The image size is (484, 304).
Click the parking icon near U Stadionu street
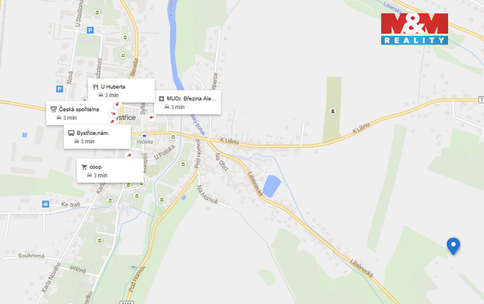(90, 30)
